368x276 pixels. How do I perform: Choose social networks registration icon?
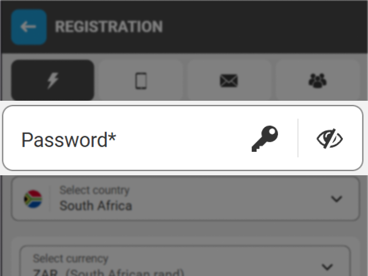[317, 81]
